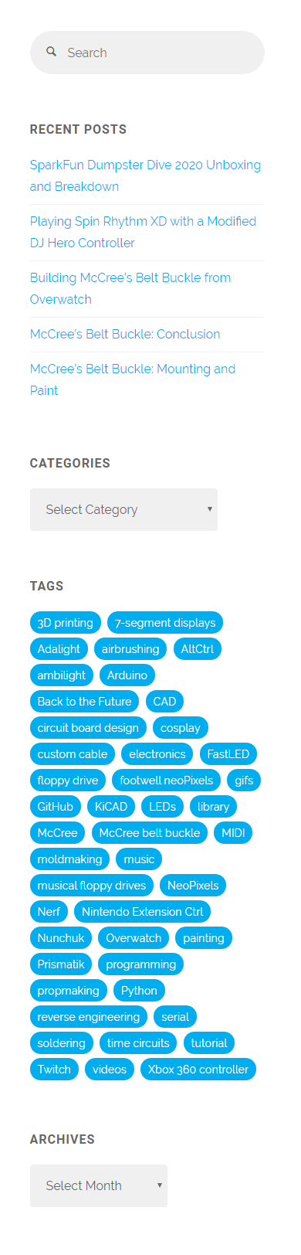Screen dimensions: 301x1255
Task: Read Building McCree's Belt Buckle from Overwatch
Action: (130, 288)
